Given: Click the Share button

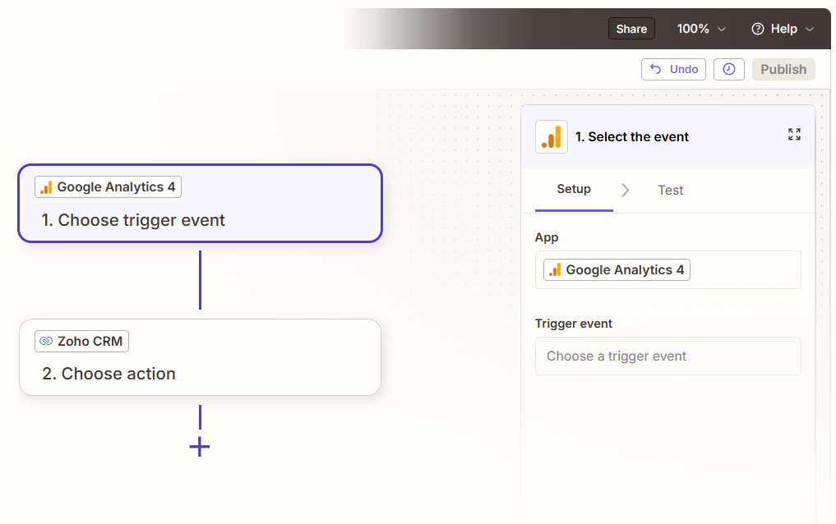Looking at the screenshot, I should pyautogui.click(x=631, y=29).
